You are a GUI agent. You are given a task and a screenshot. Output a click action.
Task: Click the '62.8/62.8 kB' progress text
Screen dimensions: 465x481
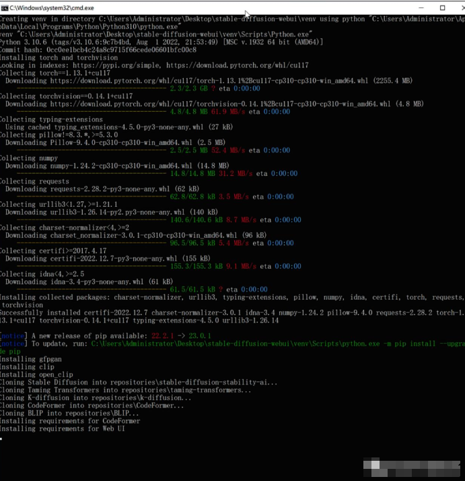click(192, 197)
